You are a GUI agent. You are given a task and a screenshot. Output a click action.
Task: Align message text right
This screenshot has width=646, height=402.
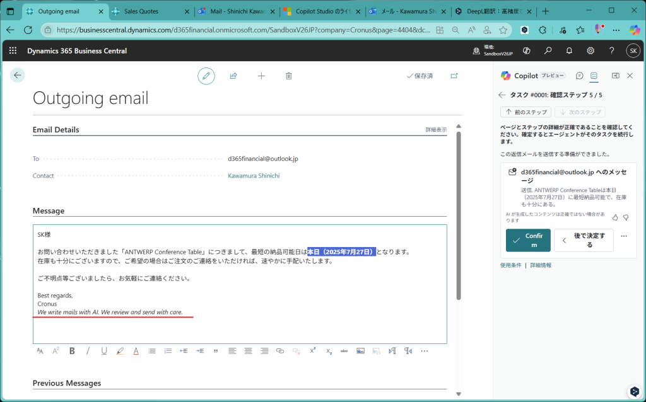pos(264,351)
